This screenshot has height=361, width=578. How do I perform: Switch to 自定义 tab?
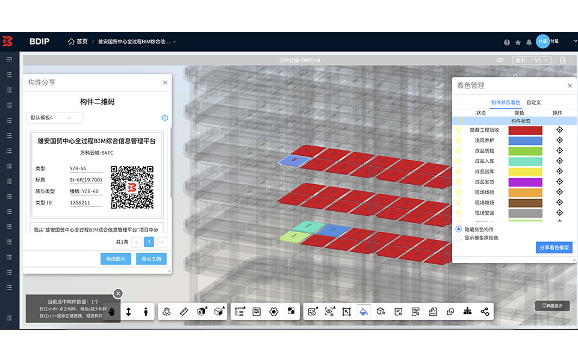tap(533, 102)
